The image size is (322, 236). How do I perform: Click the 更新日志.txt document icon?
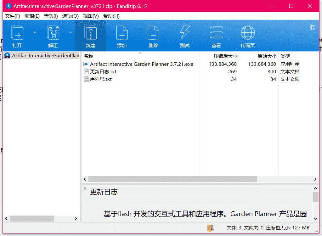(86, 72)
